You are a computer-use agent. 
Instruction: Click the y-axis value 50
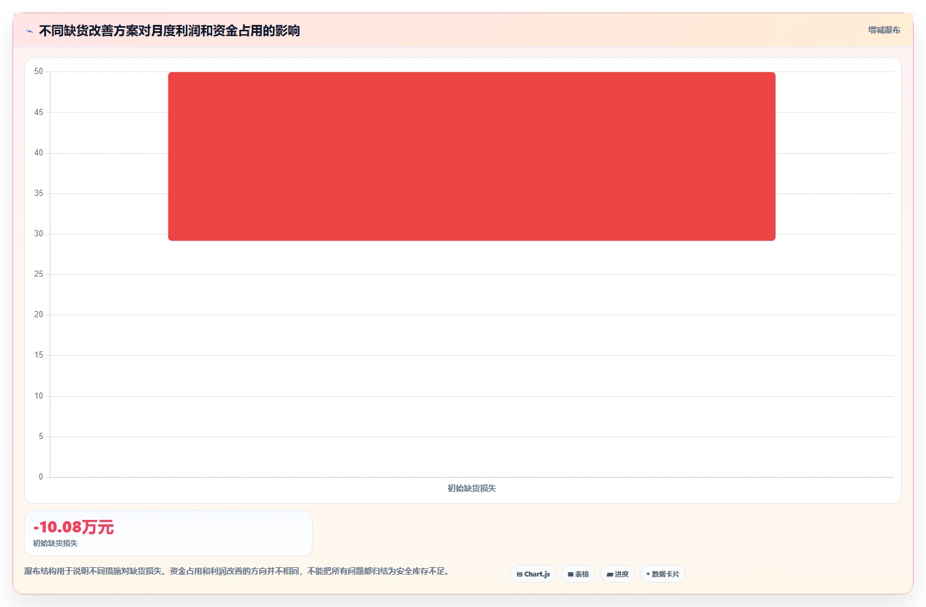pos(39,72)
